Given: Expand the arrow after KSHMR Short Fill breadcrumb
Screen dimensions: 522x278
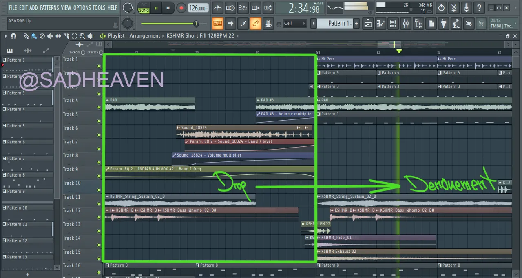Looking at the screenshot, I should click(x=237, y=36).
